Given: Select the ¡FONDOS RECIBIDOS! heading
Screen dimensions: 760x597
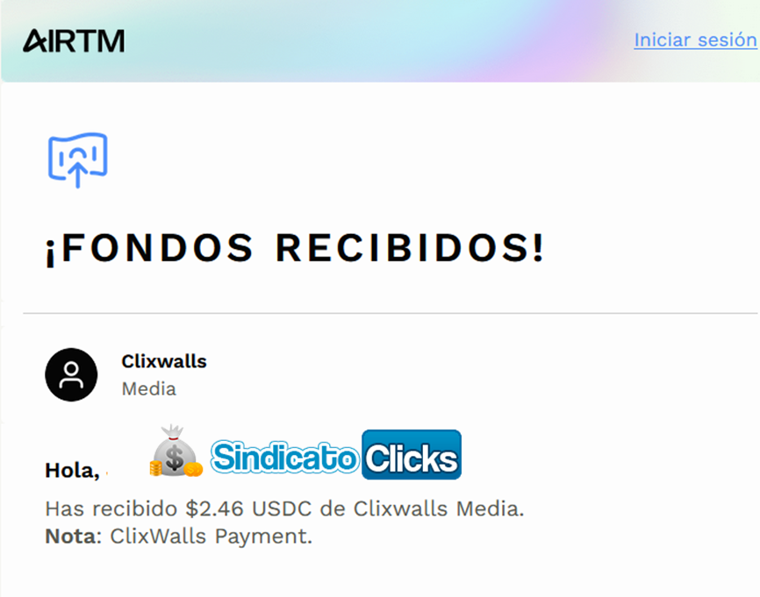Looking at the screenshot, I should (x=295, y=248).
